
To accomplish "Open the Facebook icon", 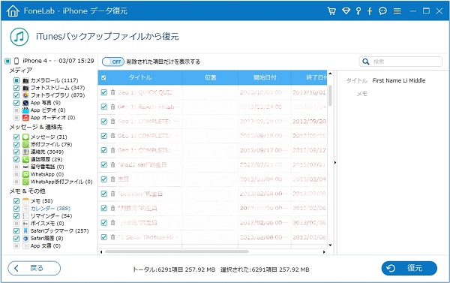I will [x=370, y=11].
